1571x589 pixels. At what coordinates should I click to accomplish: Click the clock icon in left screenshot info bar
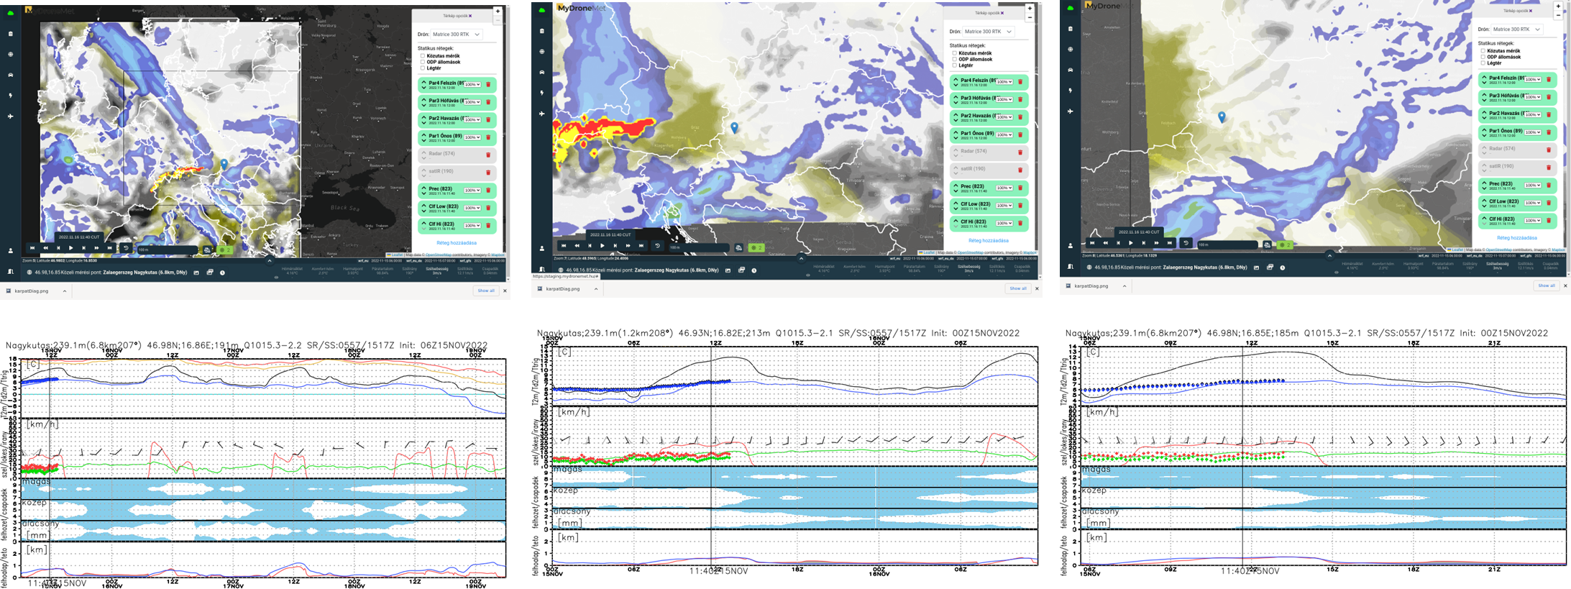222,273
